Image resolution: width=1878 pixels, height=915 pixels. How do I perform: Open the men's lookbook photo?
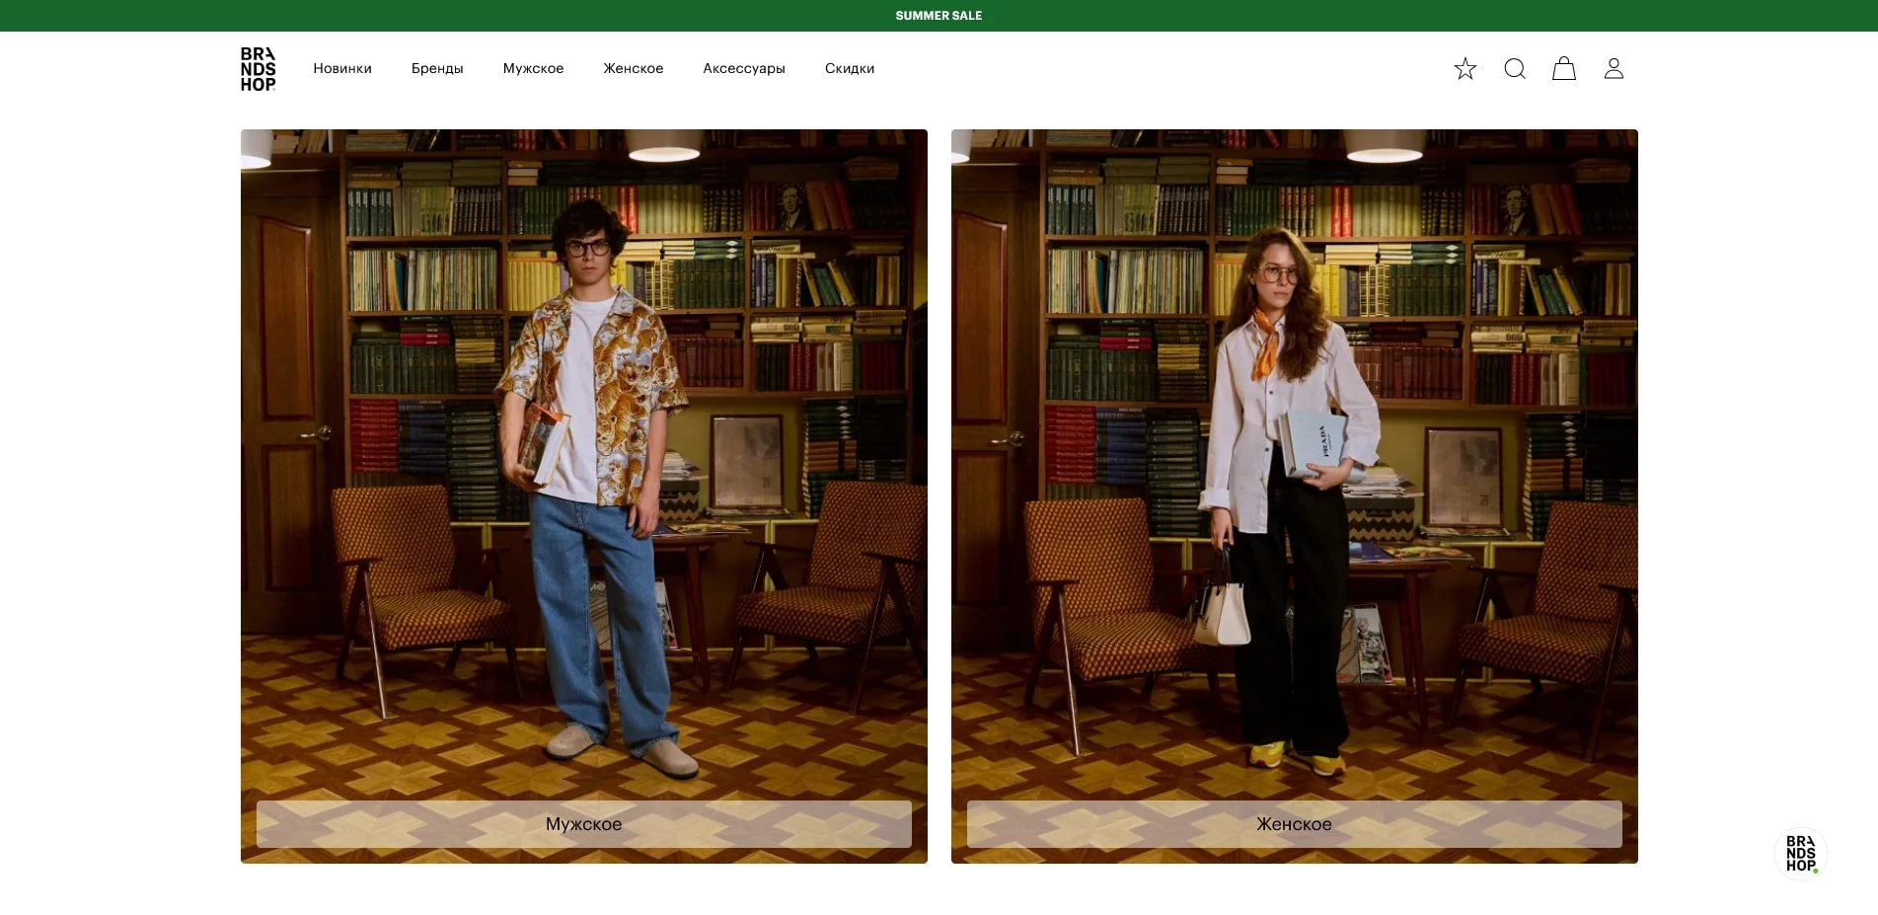point(583,444)
